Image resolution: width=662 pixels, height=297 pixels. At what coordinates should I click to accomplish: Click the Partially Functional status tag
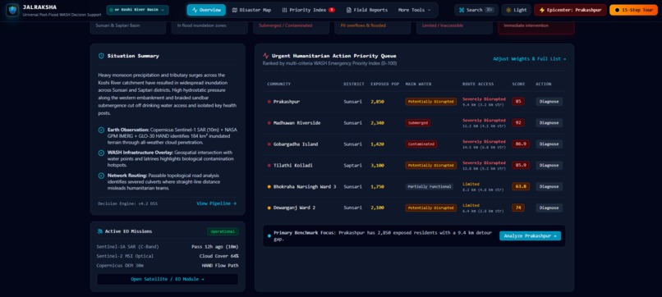point(430,186)
